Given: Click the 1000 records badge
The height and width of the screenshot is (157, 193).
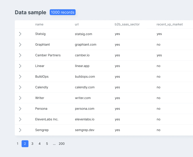Looking at the screenshot, I should pyautogui.click(x=63, y=12).
